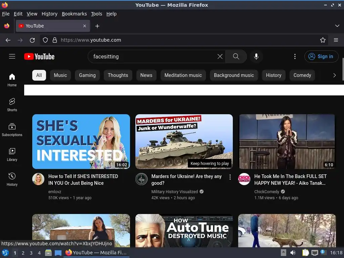Select the All filter chip

(39, 75)
